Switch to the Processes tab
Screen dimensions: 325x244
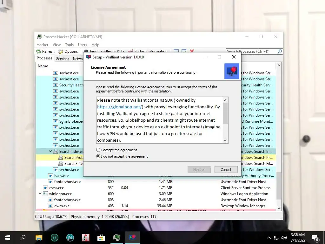(44, 58)
